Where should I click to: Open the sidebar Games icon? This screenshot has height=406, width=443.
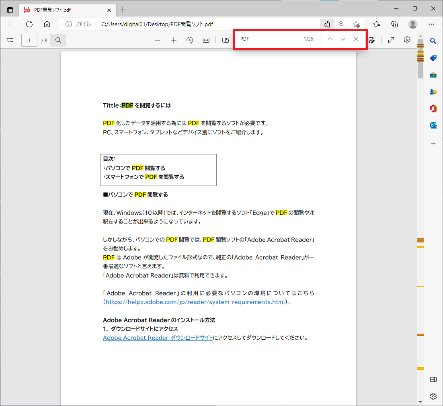tap(433, 92)
